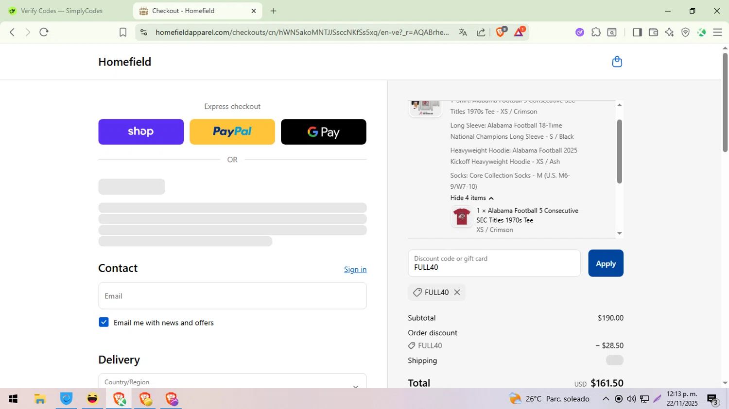The image size is (729, 409).
Task: Open the purple extension icon
Action: tap(579, 32)
